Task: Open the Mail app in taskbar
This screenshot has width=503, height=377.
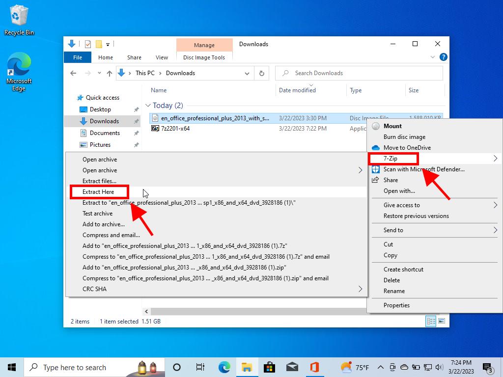Action: [x=292, y=367]
